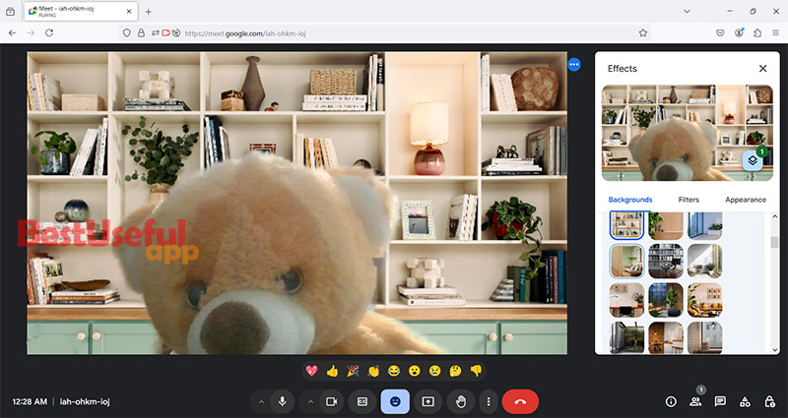788x418 pixels.
Task: Close the Effects panel
Action: [x=762, y=68]
